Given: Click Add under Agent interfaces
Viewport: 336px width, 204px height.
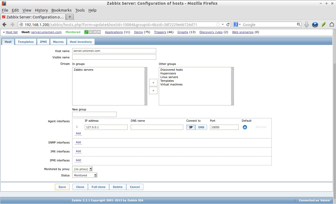Looking at the screenshot, I should pos(78,133).
